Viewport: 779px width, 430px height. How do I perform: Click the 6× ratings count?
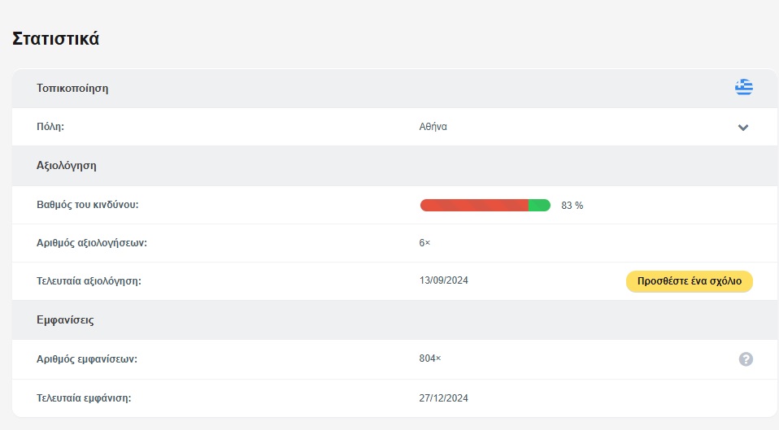pos(424,243)
